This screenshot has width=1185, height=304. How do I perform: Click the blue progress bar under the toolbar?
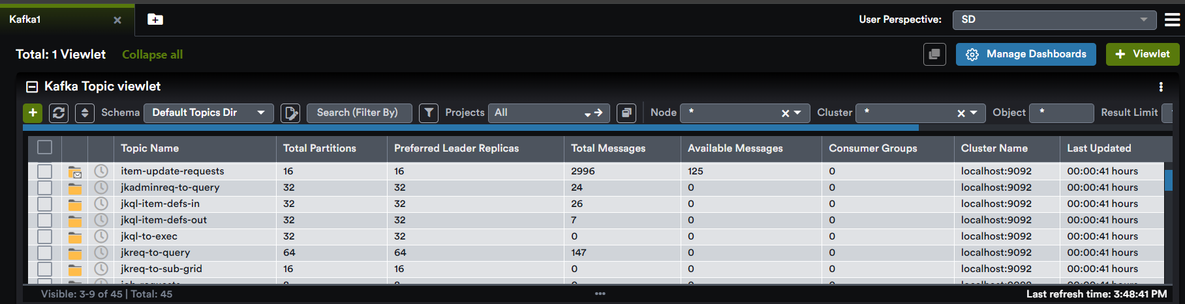[x=470, y=128]
